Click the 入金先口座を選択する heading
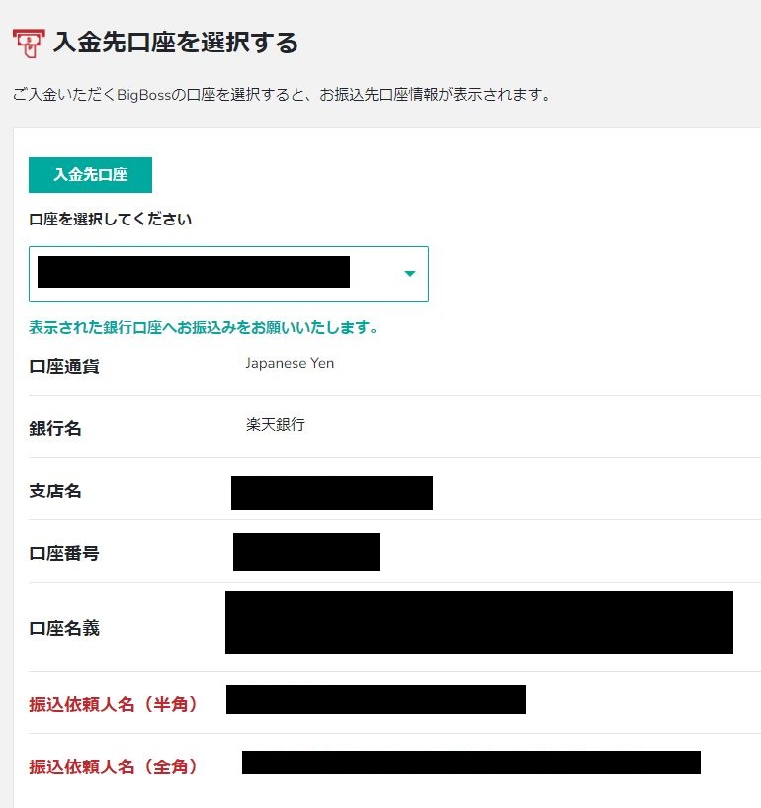761x808 pixels. click(176, 43)
